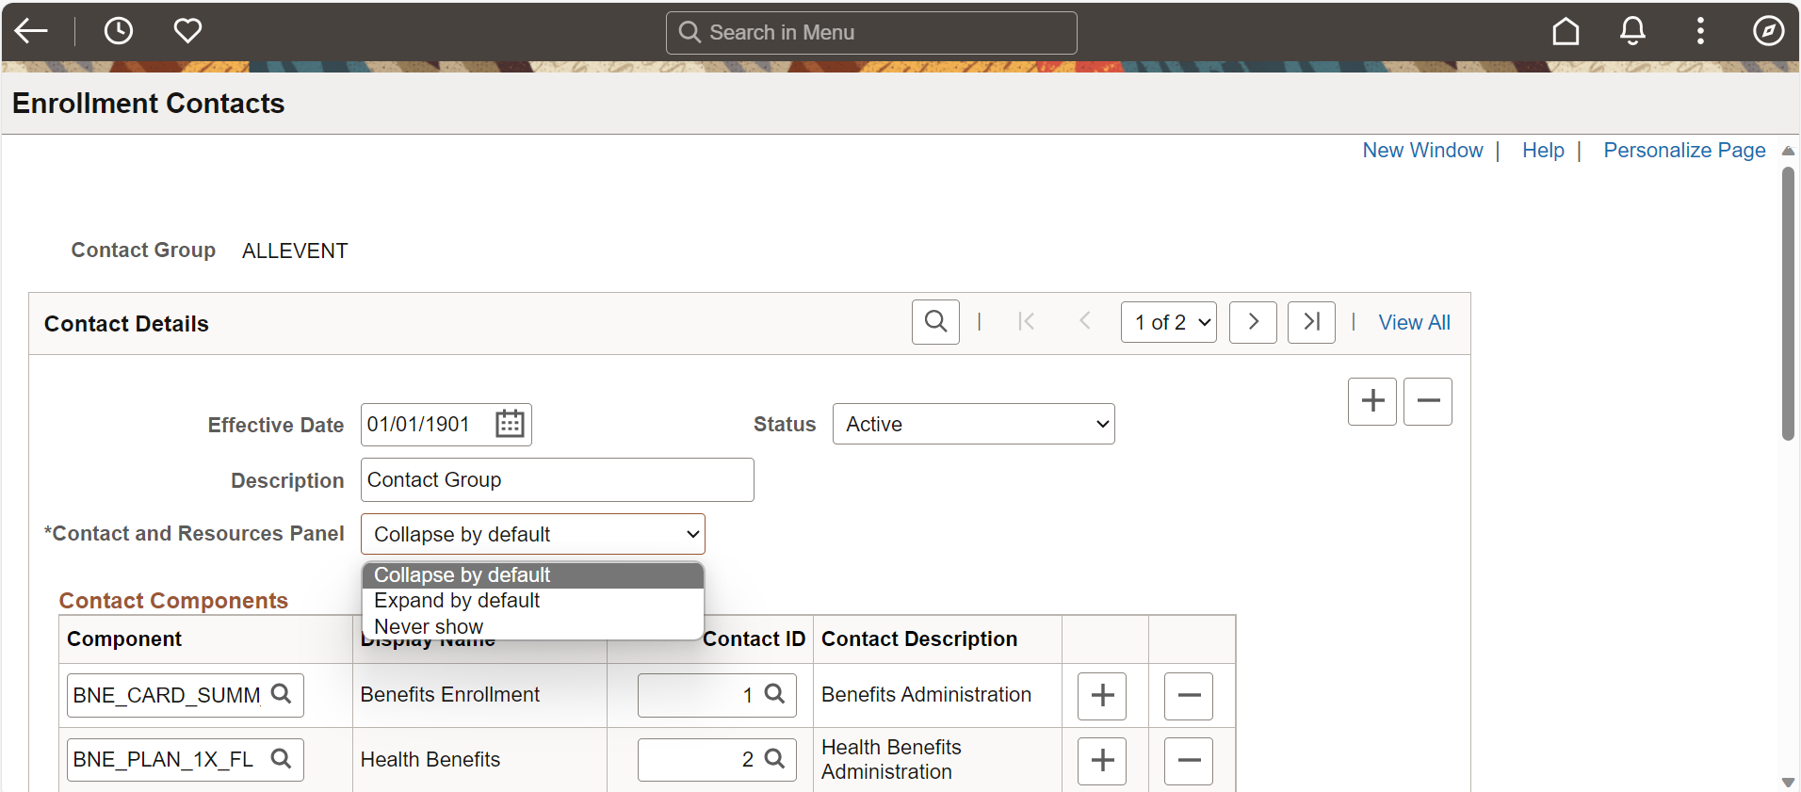
Task: Open the Status dropdown
Action: tap(973, 424)
